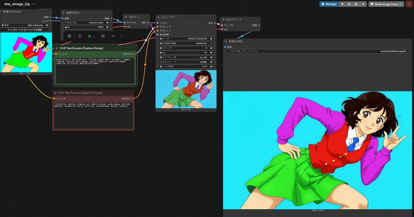Click the VAE Decode image output socket
The height and width of the screenshot is (217, 414).
(x=259, y=25)
